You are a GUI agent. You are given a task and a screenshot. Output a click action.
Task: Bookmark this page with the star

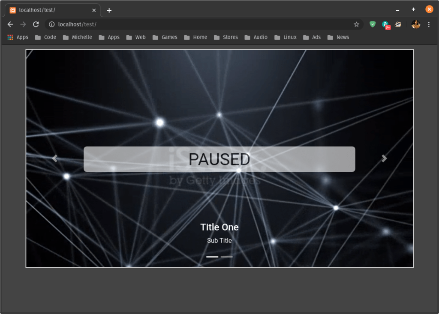point(356,24)
